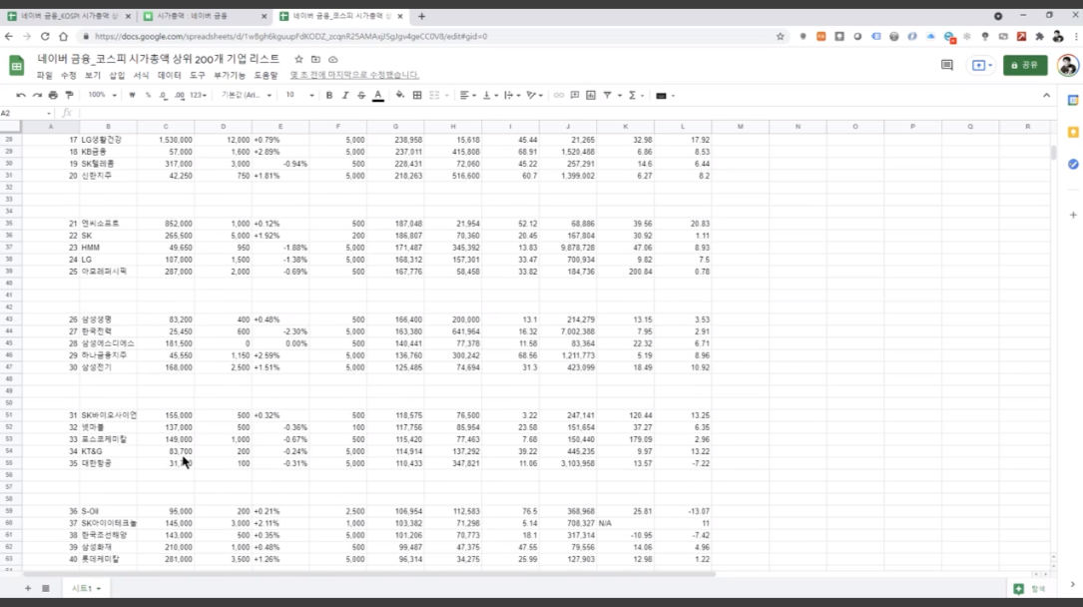Click the insert chart icon
The width and height of the screenshot is (1083, 607).
click(591, 95)
